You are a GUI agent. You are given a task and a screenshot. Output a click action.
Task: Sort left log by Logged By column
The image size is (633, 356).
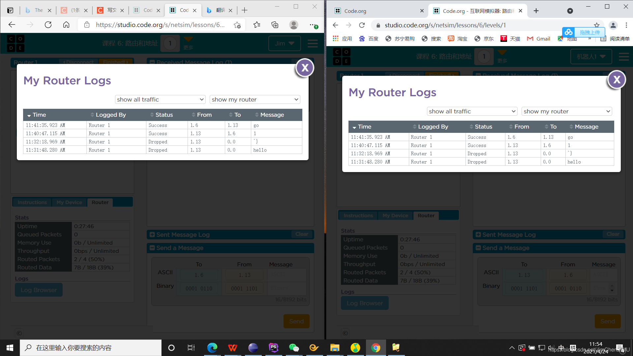tap(110, 115)
